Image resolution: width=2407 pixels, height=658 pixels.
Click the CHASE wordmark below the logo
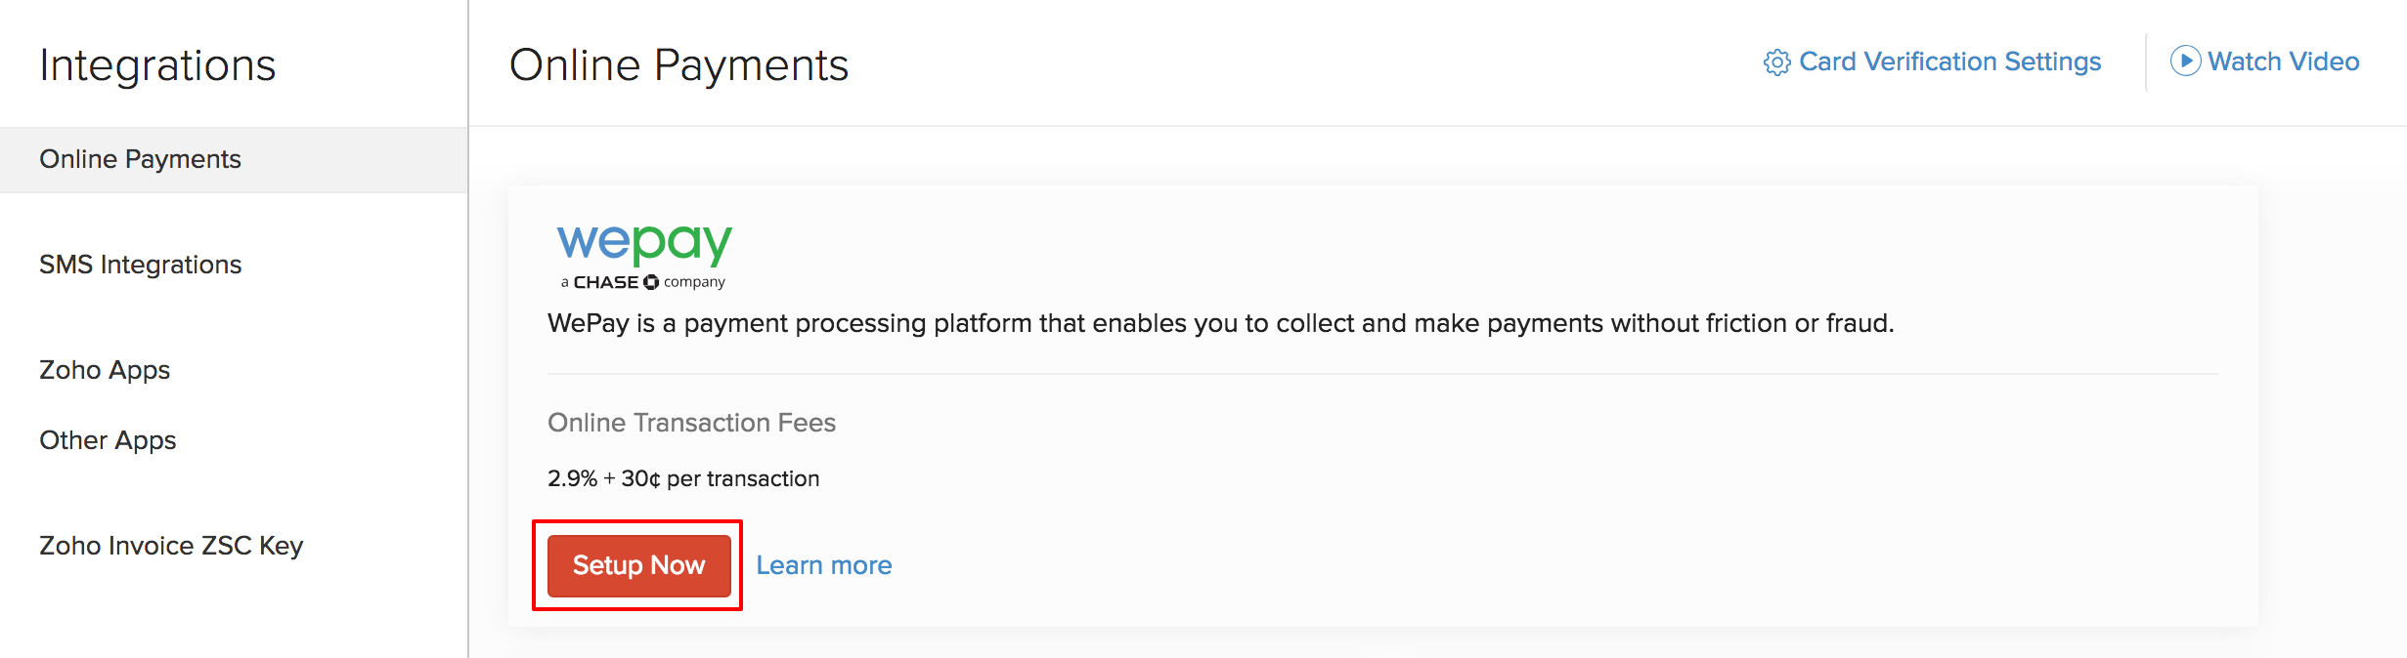[x=605, y=282]
